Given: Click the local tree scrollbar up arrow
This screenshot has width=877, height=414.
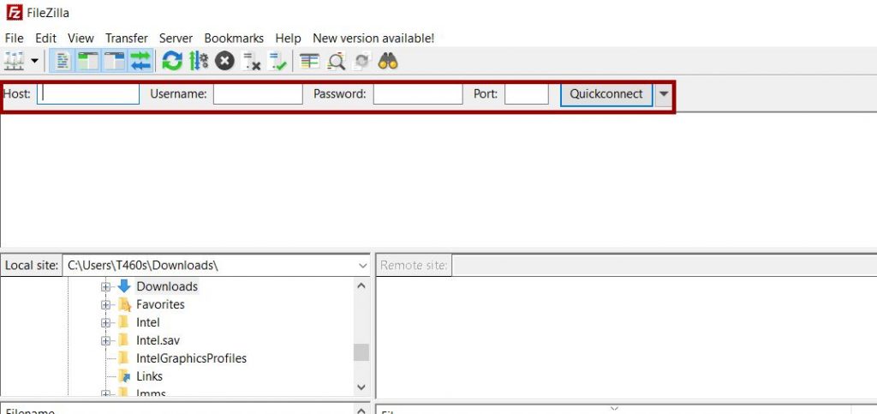Looking at the screenshot, I should [x=361, y=286].
